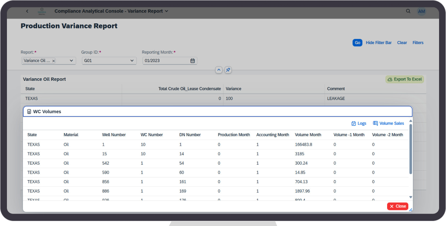446x226 pixels.
Task: Click the Volume -1 Month column header
Action: click(x=349, y=135)
